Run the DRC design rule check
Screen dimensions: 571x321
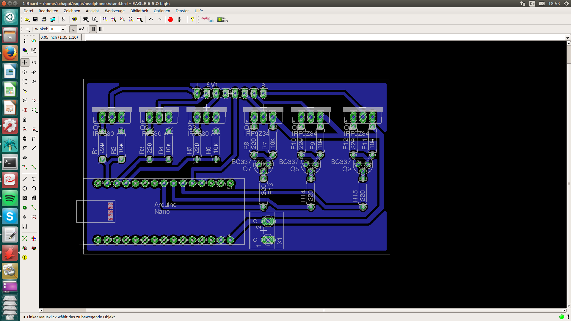pos(34,248)
